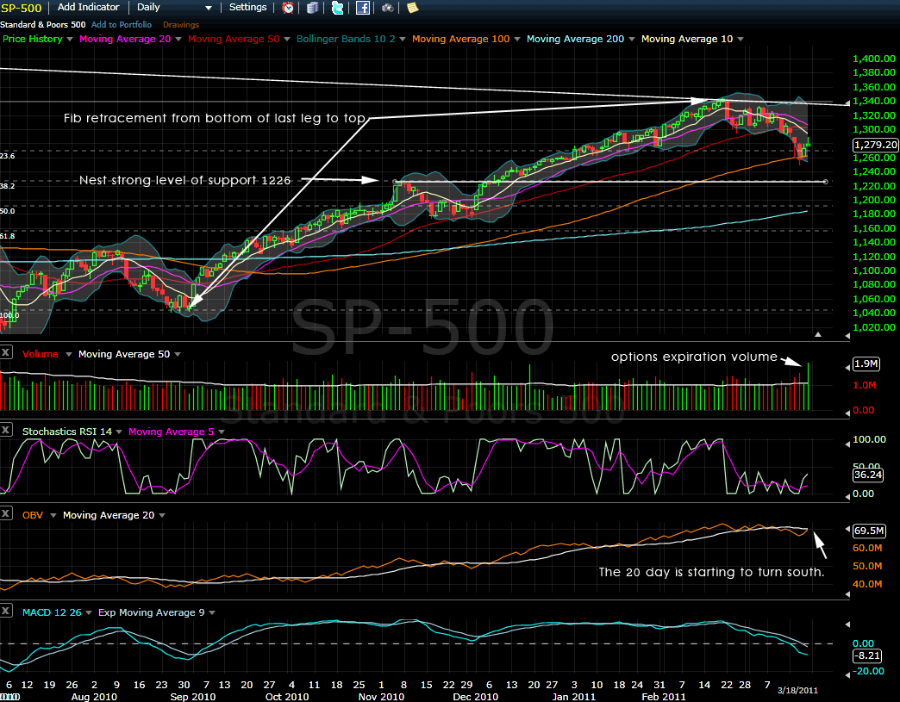Open the yellow sticky note icon
This screenshot has width=900, height=702.
coord(412,8)
